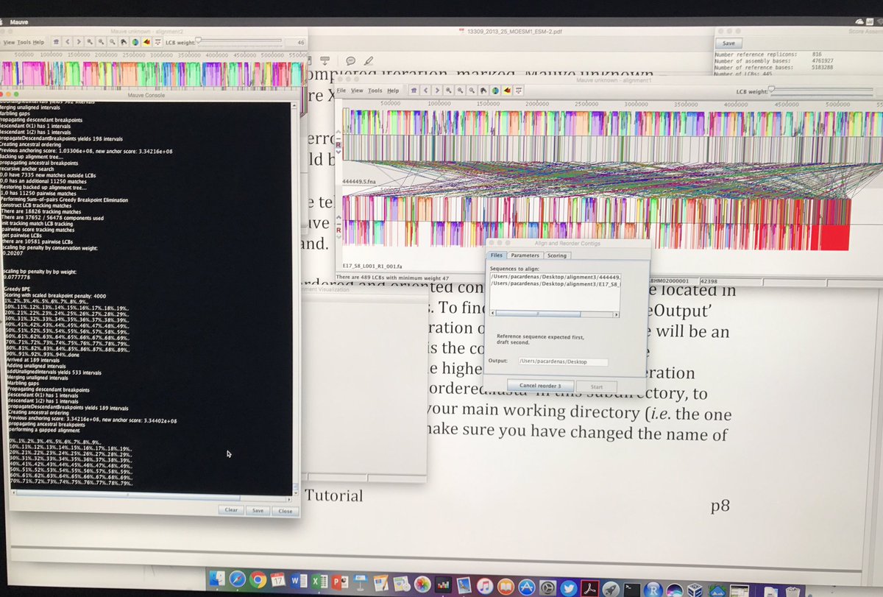Click 444449.5.fna sequence label in alignment1
883x597 pixels.
[358, 180]
